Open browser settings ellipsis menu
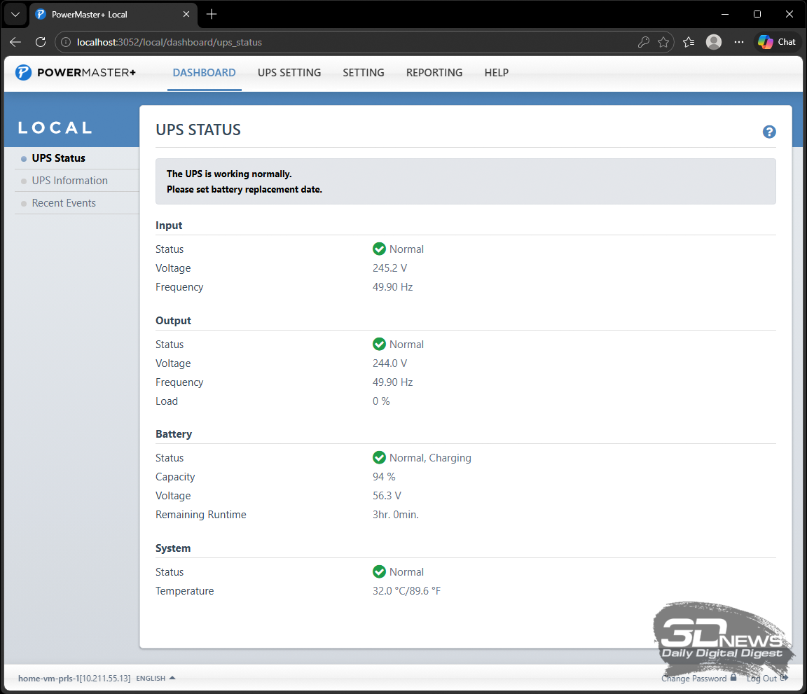 739,42
